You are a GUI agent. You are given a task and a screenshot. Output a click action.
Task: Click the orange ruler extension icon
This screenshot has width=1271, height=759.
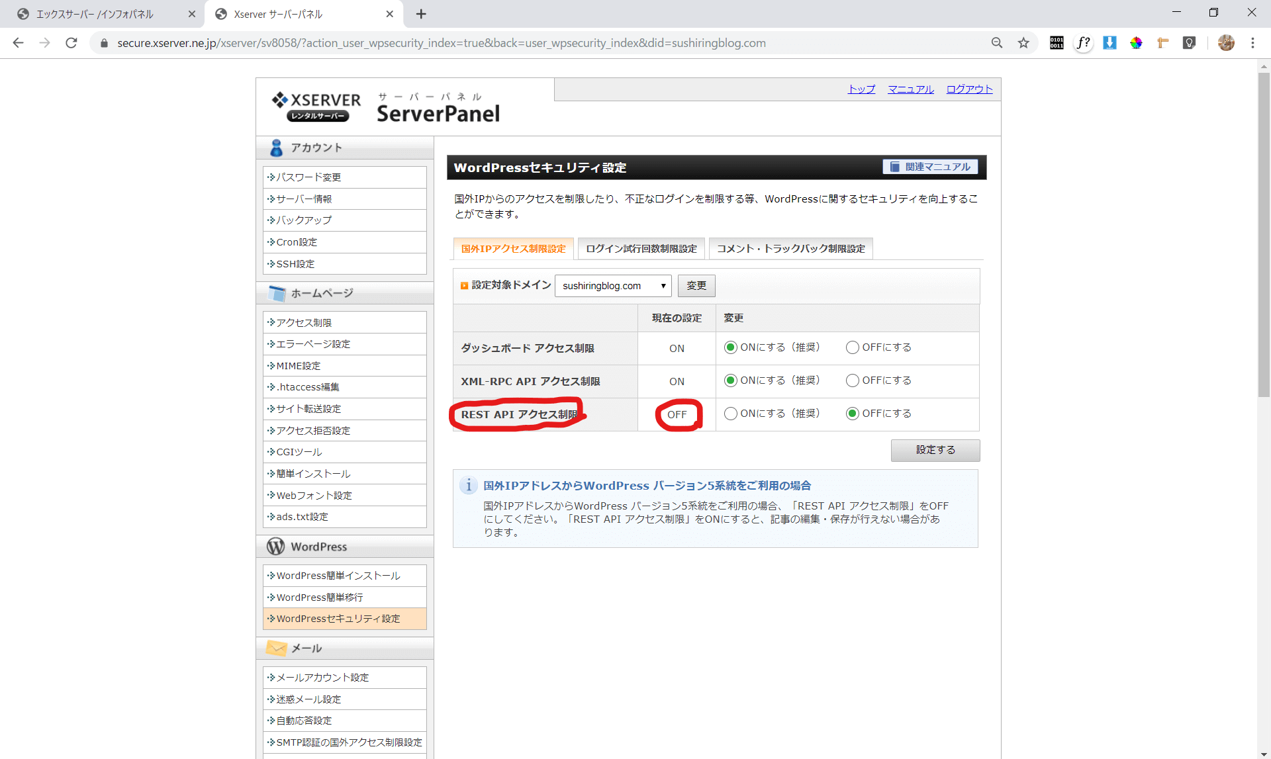[x=1162, y=43]
